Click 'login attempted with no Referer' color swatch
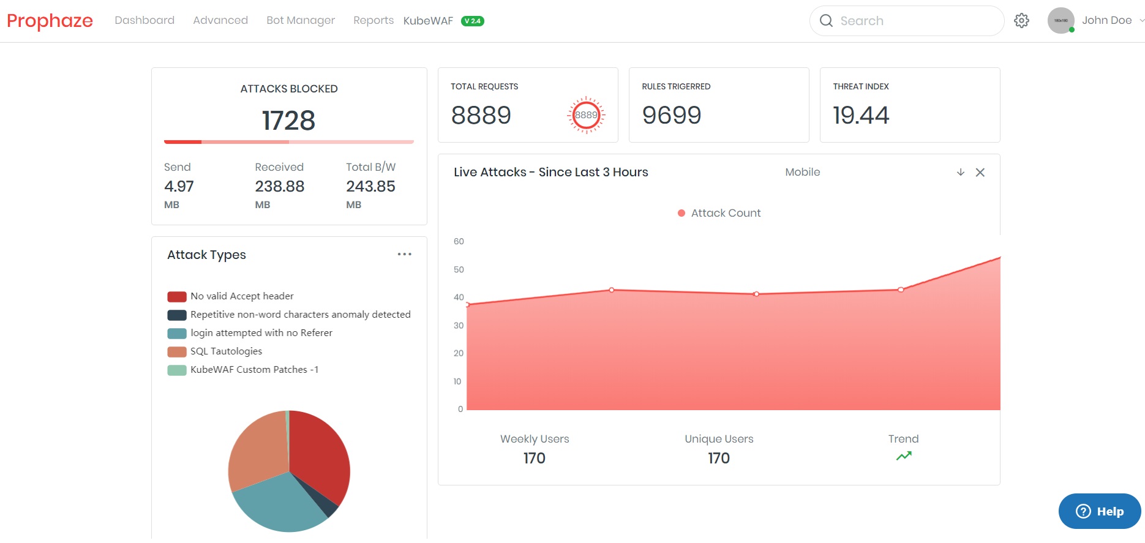The height and width of the screenshot is (543, 1145). point(177,334)
